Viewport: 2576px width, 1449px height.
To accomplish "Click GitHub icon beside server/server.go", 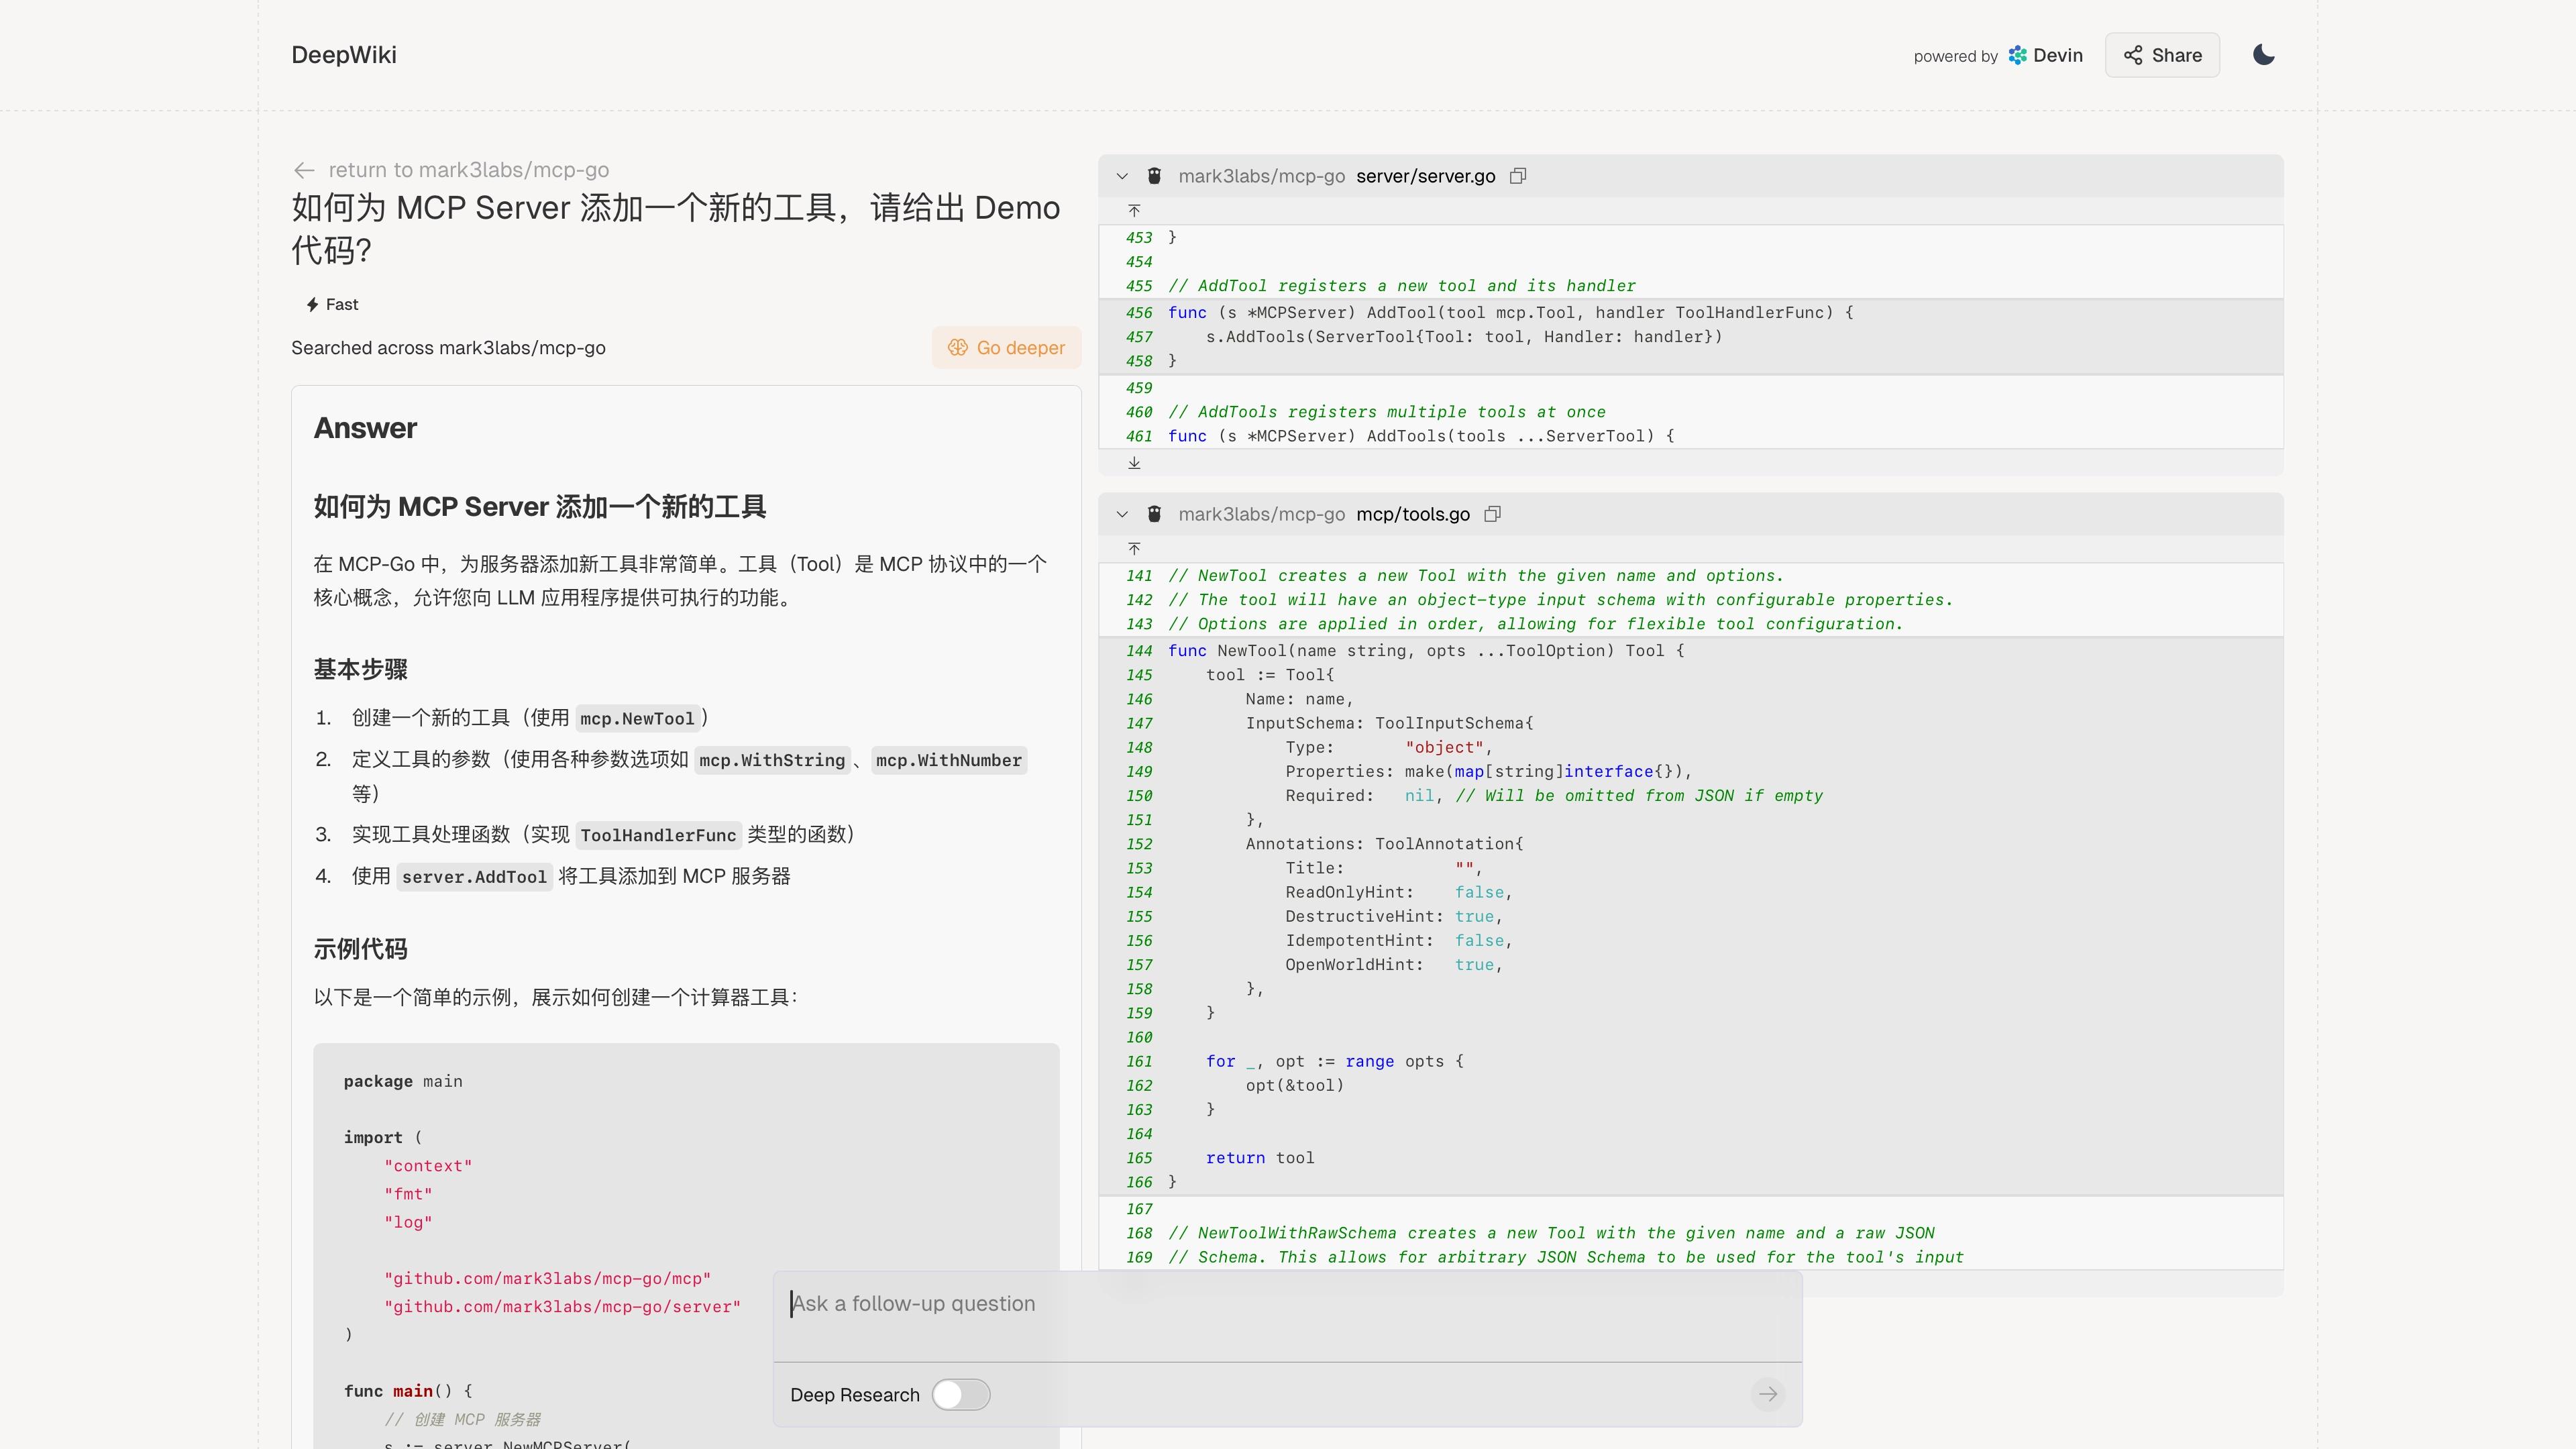I will [1154, 176].
